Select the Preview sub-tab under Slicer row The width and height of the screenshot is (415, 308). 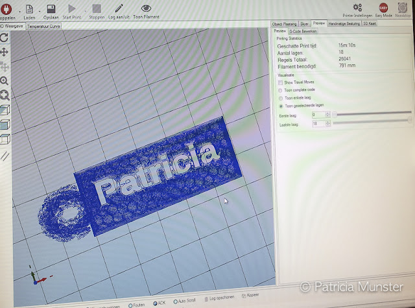[279, 31]
